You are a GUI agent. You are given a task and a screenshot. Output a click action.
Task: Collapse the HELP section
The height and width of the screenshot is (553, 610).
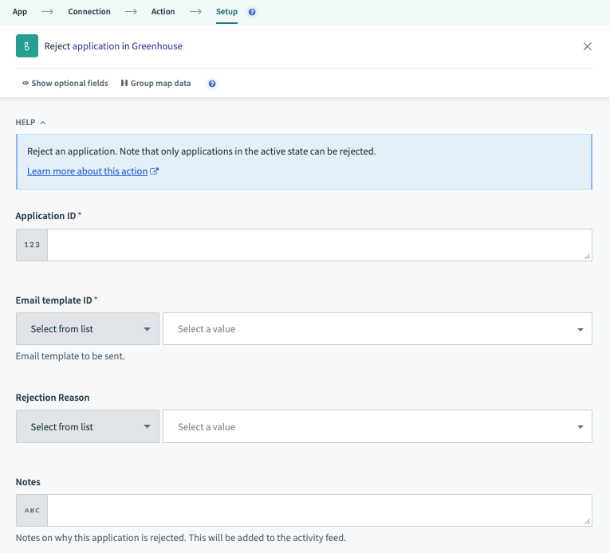tap(30, 123)
